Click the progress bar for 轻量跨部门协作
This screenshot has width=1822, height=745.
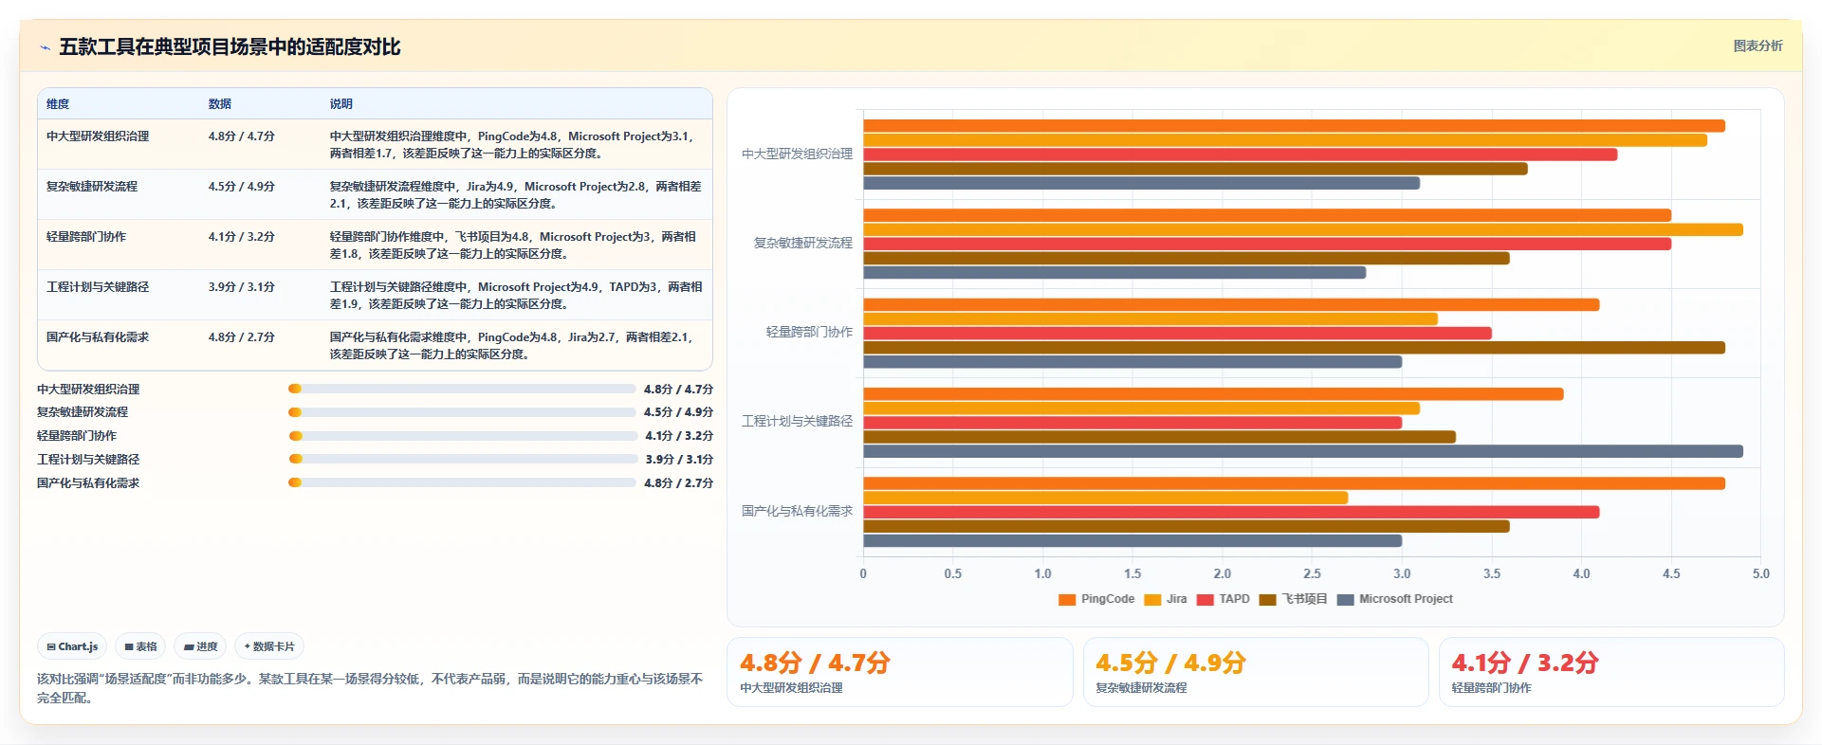pyautogui.click(x=463, y=436)
